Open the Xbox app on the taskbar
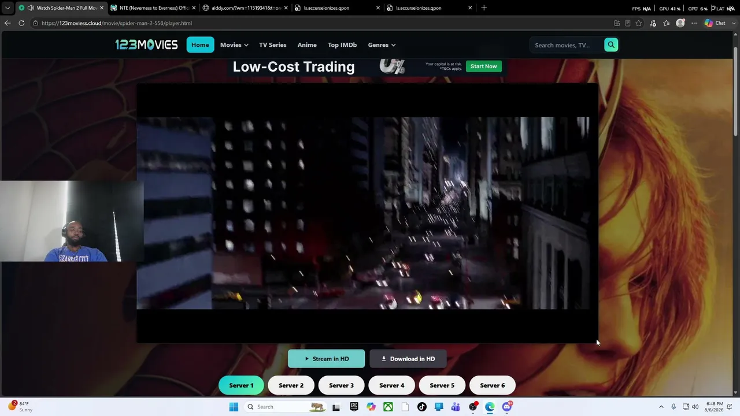Viewport: 740px width, 416px height. [x=388, y=407]
